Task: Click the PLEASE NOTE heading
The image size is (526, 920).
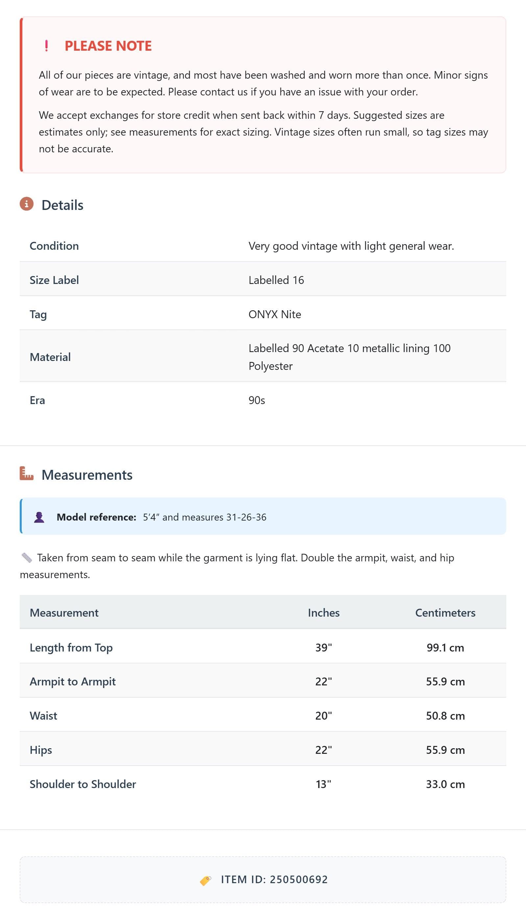Action: (108, 46)
